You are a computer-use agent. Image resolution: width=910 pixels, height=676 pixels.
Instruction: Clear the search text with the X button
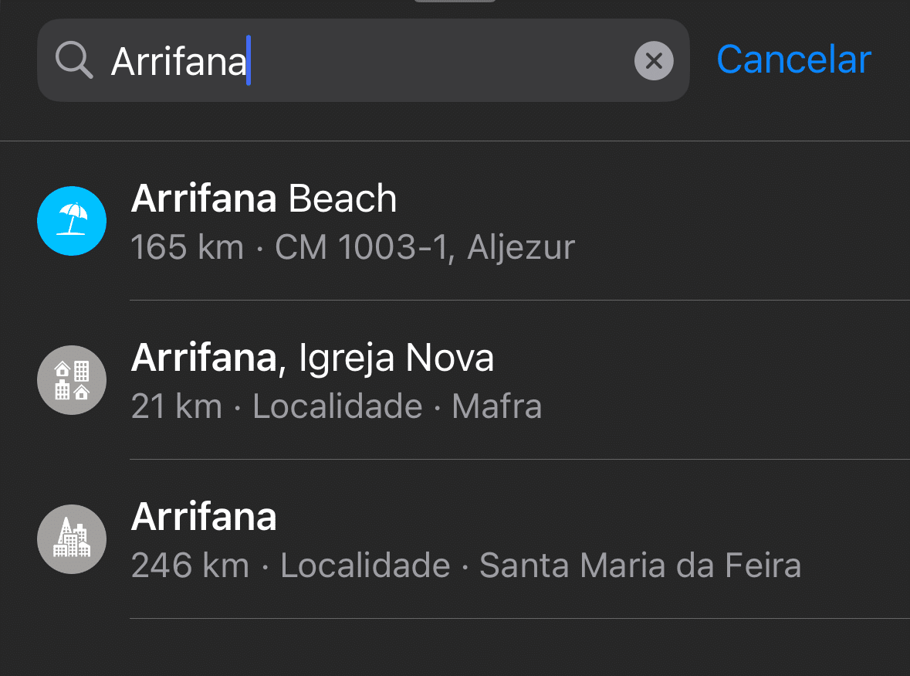654,60
